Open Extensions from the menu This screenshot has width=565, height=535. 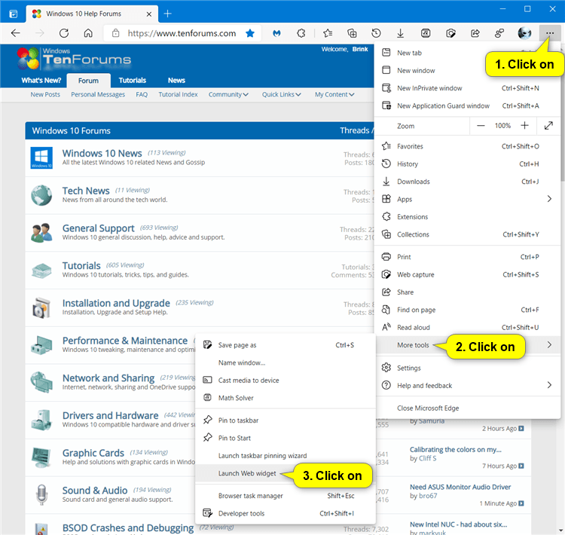(x=468, y=217)
